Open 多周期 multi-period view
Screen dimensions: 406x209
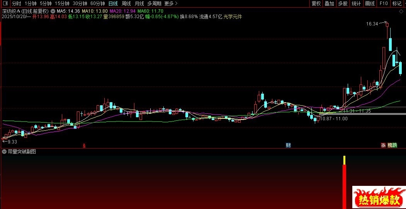coord(154,3)
